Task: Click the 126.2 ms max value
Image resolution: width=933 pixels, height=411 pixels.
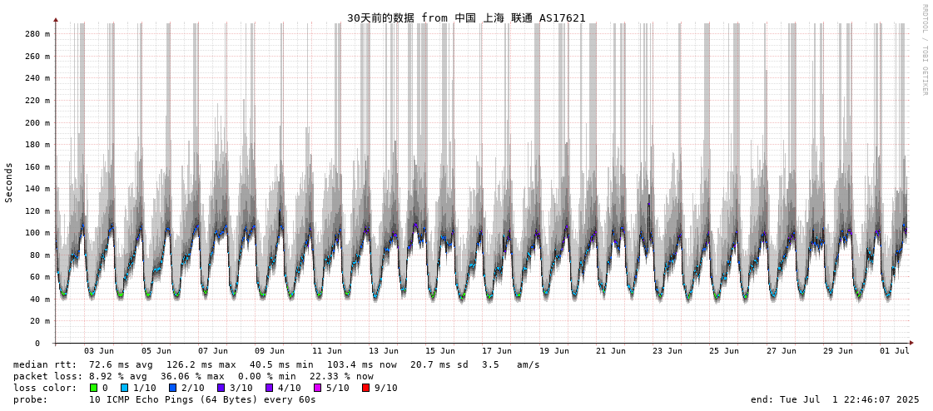Action: pyautogui.click(x=201, y=364)
